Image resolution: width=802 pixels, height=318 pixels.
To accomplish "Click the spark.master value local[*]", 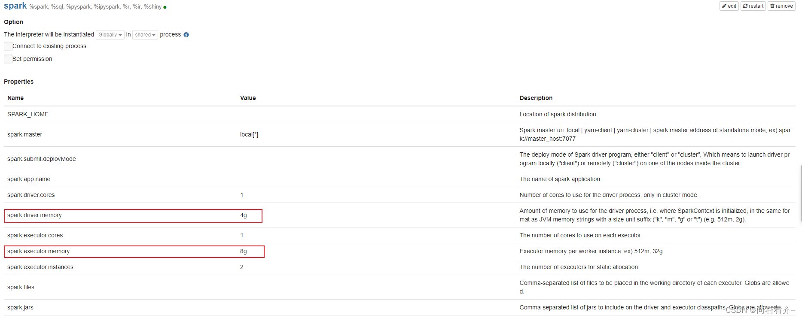I will (249, 134).
